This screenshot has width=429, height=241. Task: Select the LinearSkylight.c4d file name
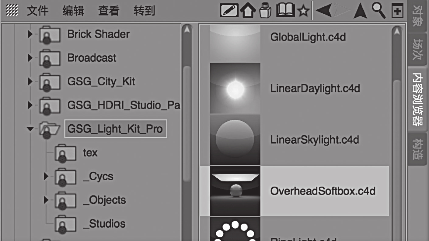(x=315, y=140)
